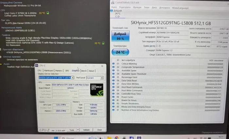Click the Validate button in CPU-Z

tap(86, 130)
